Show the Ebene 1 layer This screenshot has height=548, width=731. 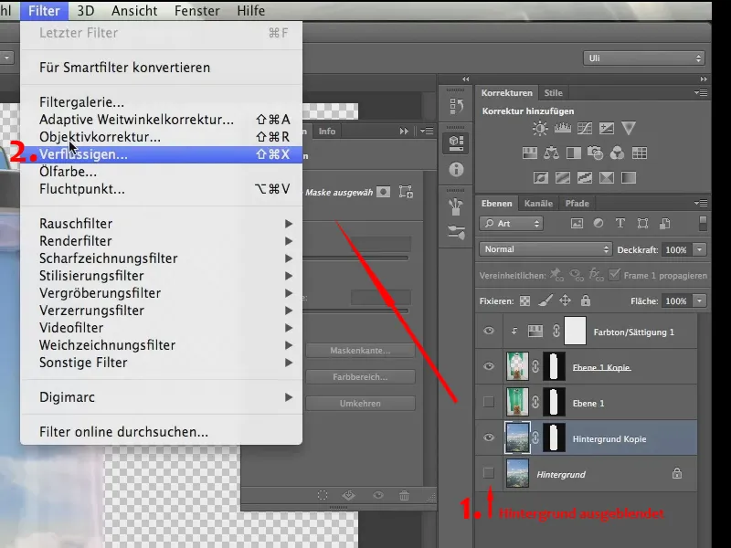(489, 402)
